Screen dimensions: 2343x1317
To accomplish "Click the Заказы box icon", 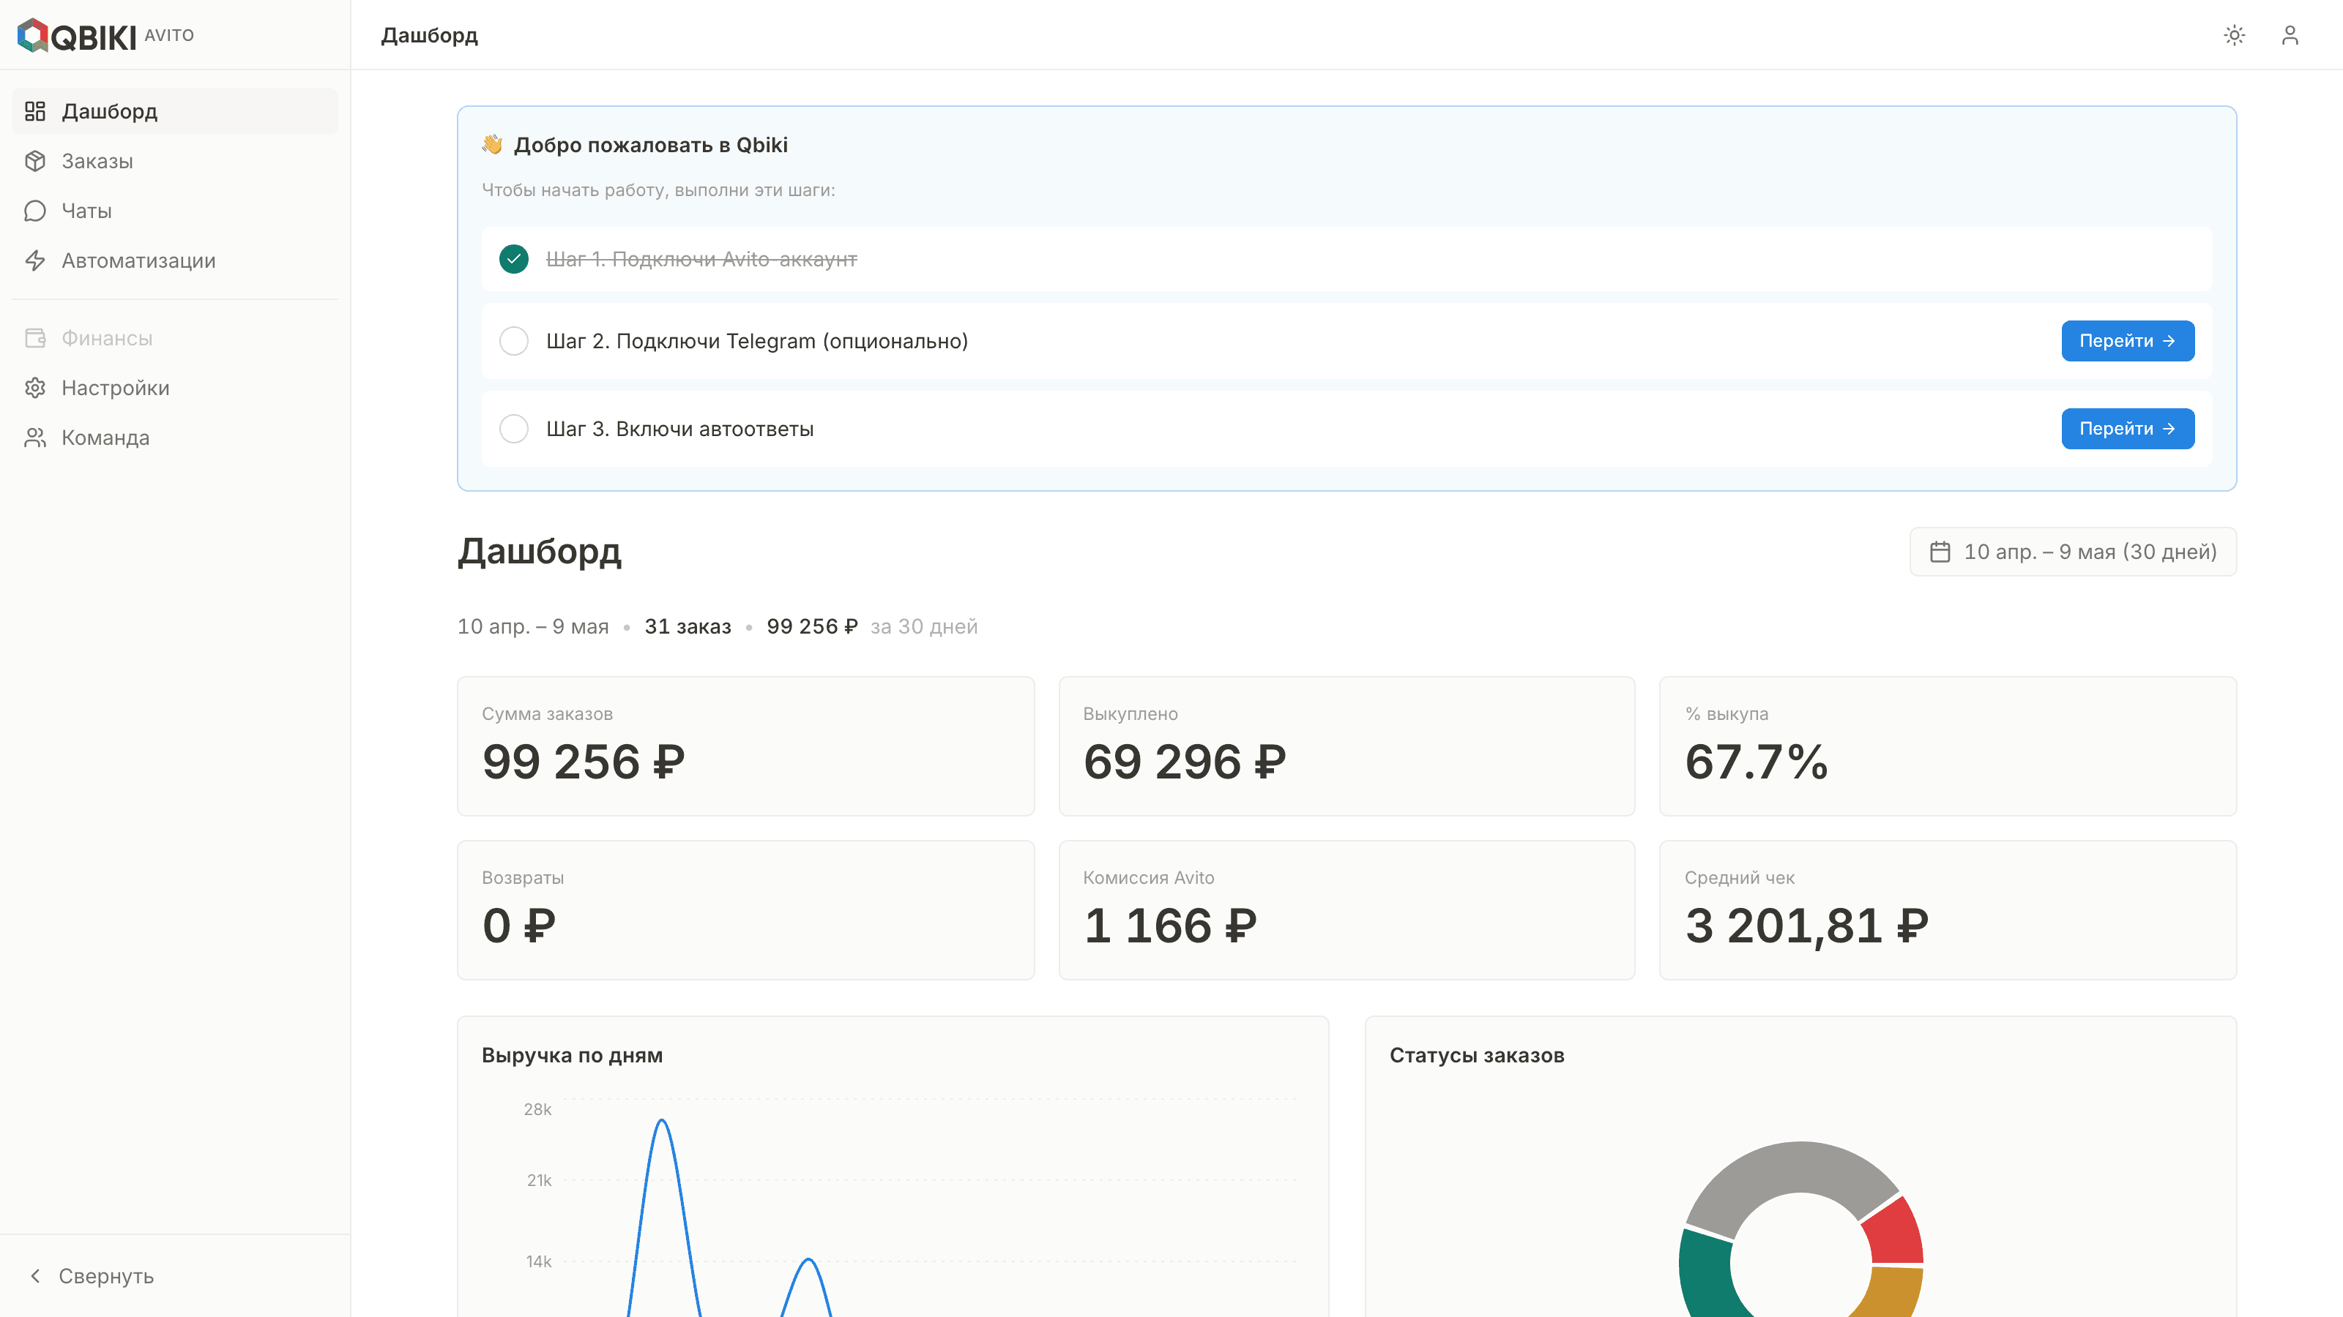I will [35, 161].
